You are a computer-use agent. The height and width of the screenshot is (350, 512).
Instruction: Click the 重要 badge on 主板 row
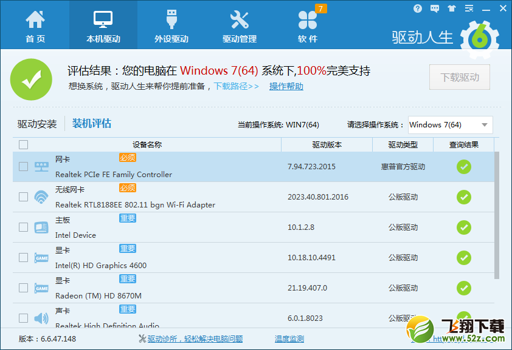tap(127, 218)
